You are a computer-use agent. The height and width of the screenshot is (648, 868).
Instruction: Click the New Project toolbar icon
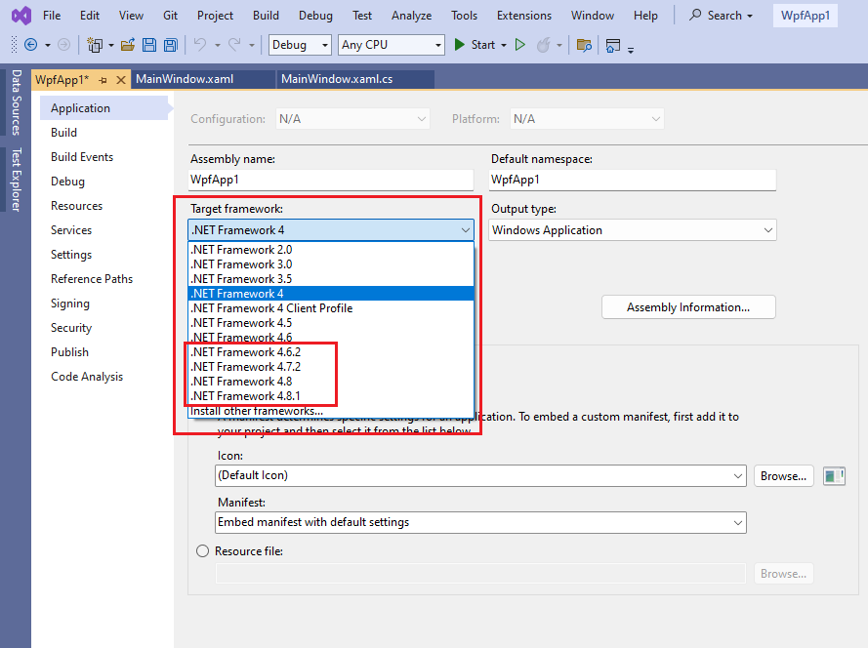pos(95,45)
